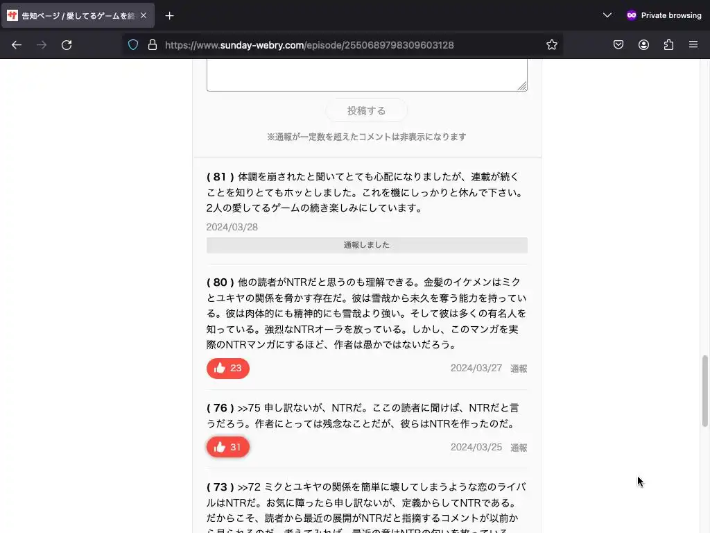Click the comment number ( 76 )
Screen dimensions: 710x533
coord(220,408)
